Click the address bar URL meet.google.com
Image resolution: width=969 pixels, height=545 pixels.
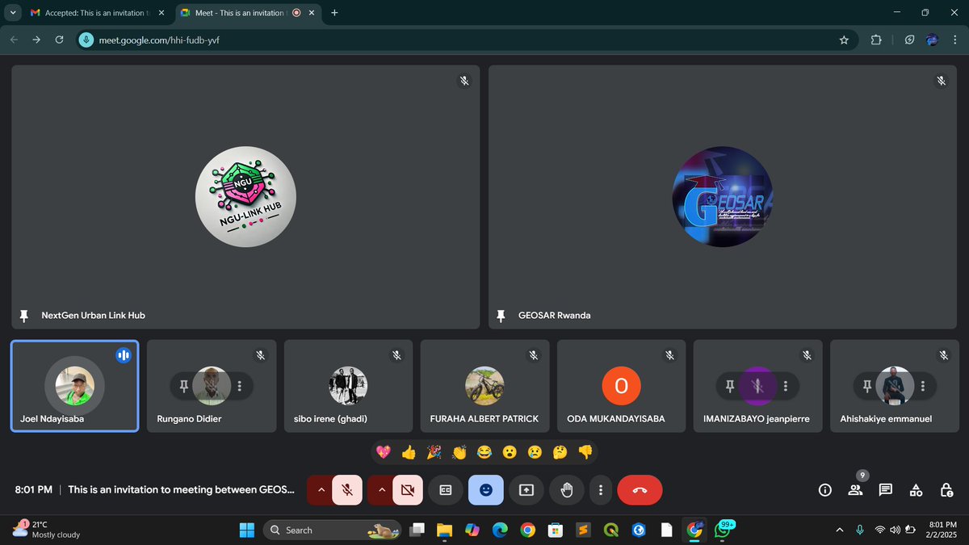pos(159,40)
